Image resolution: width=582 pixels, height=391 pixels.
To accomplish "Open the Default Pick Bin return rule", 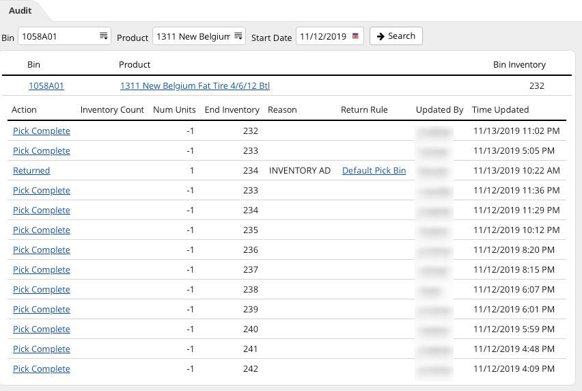I will [374, 171].
